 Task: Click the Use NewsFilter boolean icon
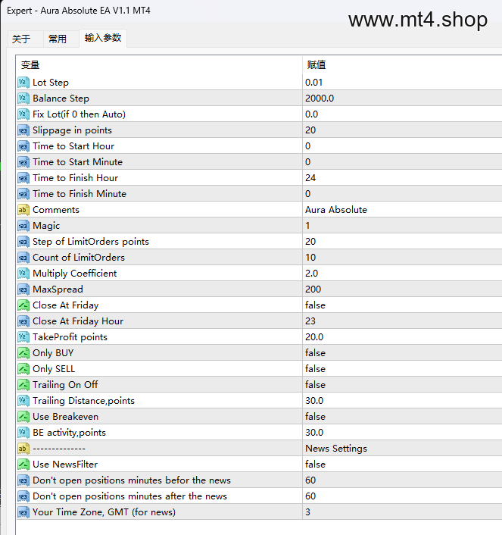23,465
